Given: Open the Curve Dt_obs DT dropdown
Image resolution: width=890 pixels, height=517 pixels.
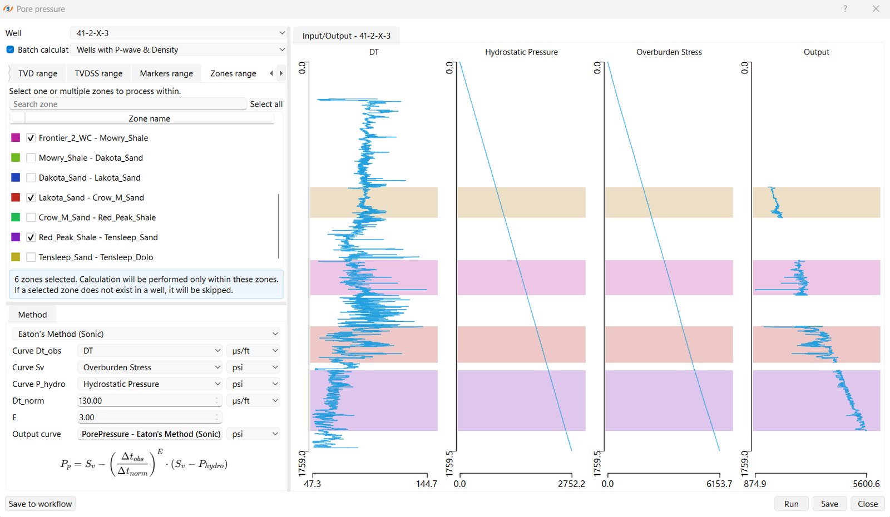Looking at the screenshot, I should [x=150, y=351].
